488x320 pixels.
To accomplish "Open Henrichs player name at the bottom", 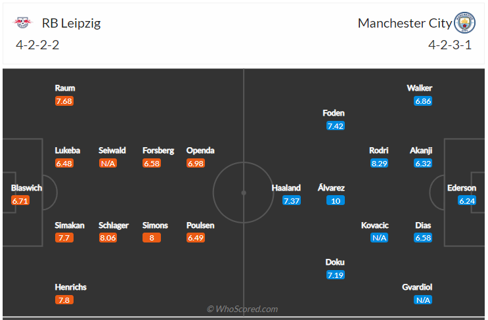I will pos(71,287).
